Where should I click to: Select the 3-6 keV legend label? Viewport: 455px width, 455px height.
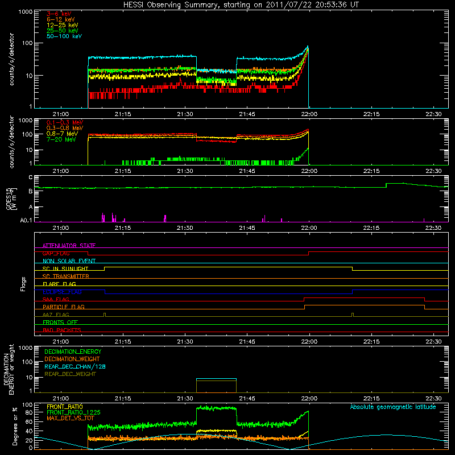tap(59, 14)
